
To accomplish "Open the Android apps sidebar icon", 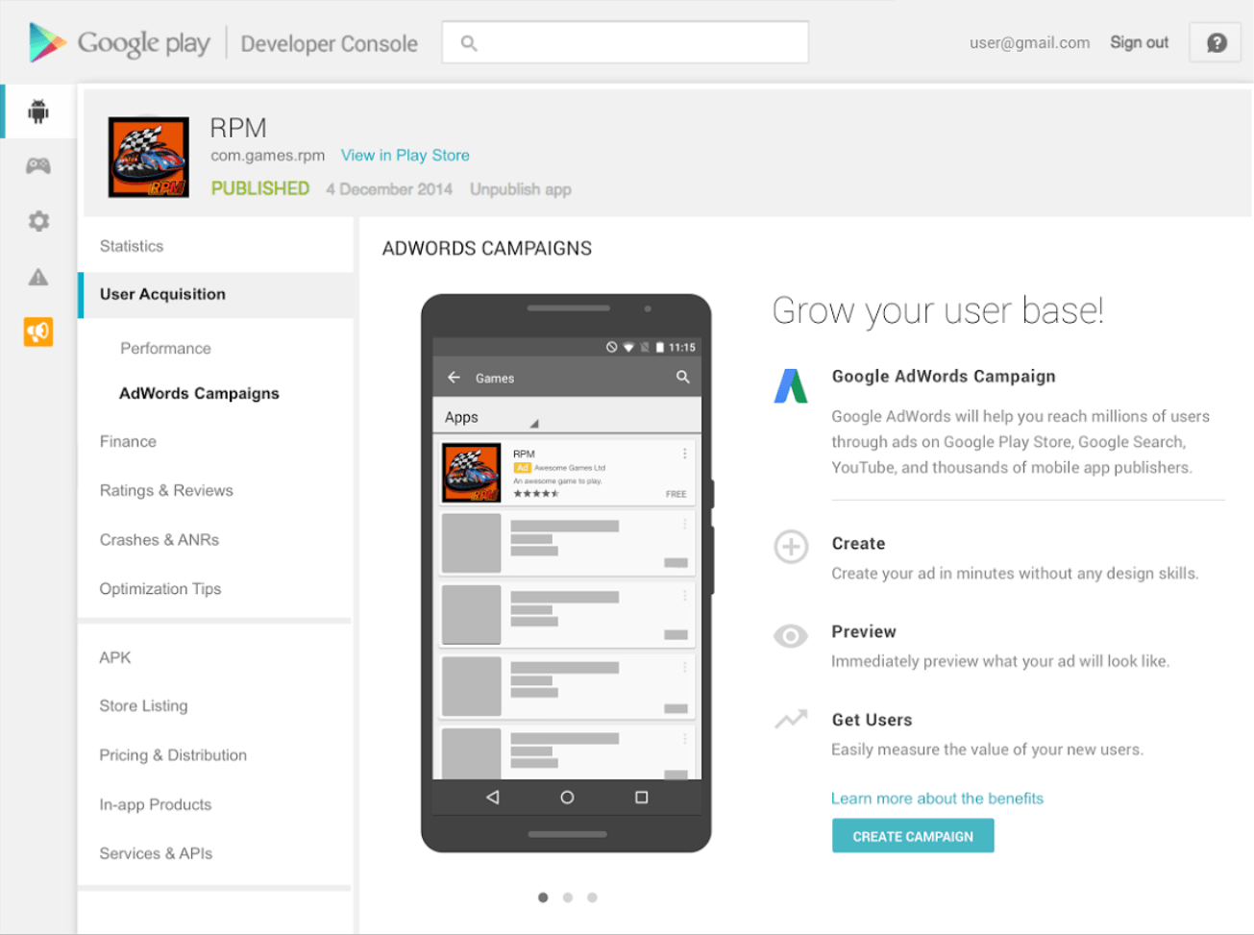I will pos(38,111).
